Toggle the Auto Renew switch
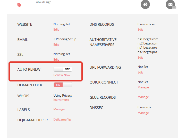 coord(63,69)
